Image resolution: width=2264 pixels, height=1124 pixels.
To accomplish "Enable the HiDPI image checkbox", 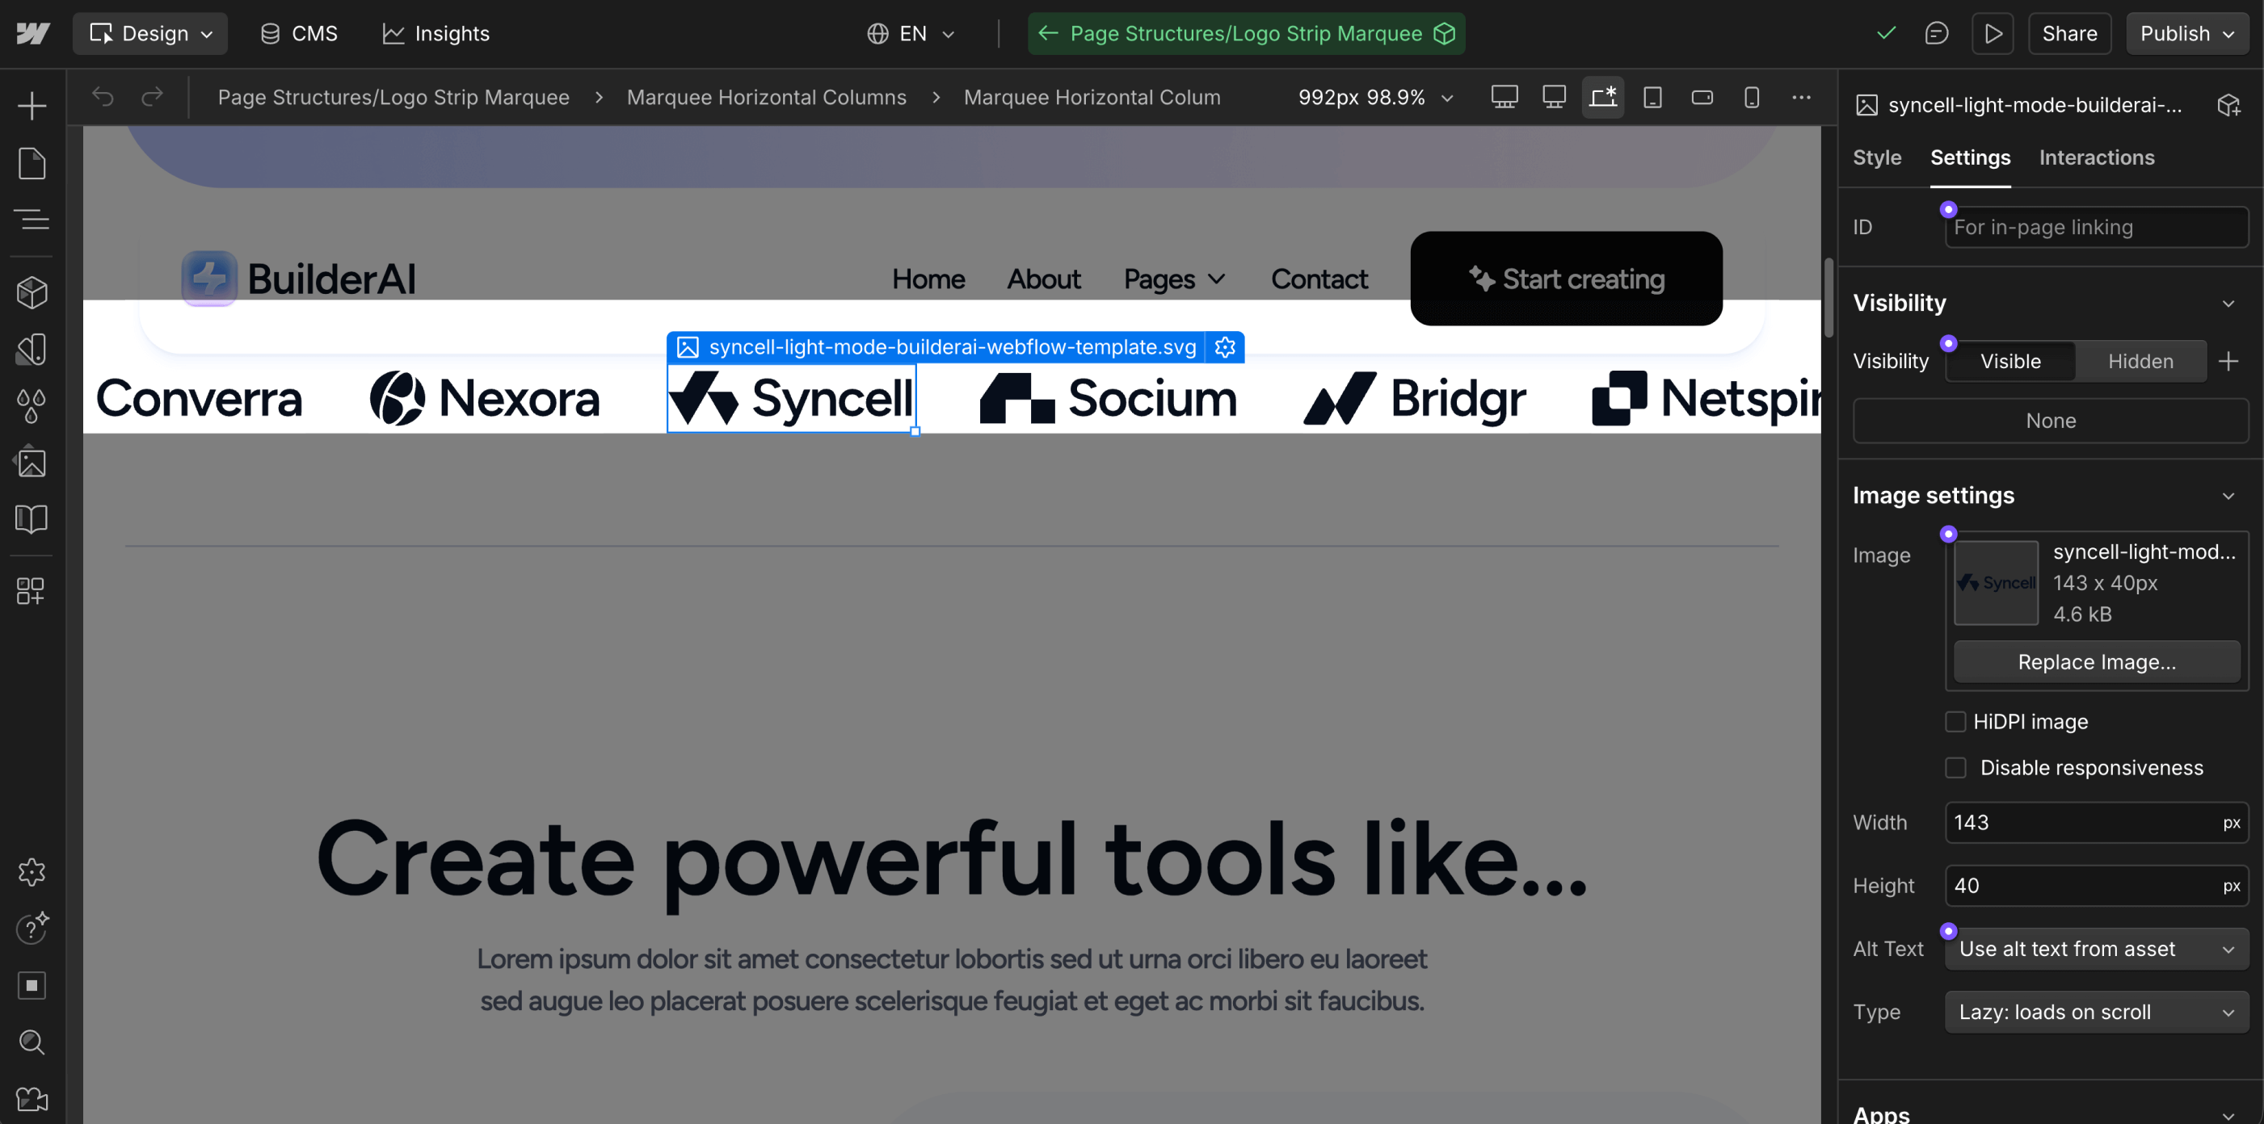I will pyautogui.click(x=1955, y=721).
